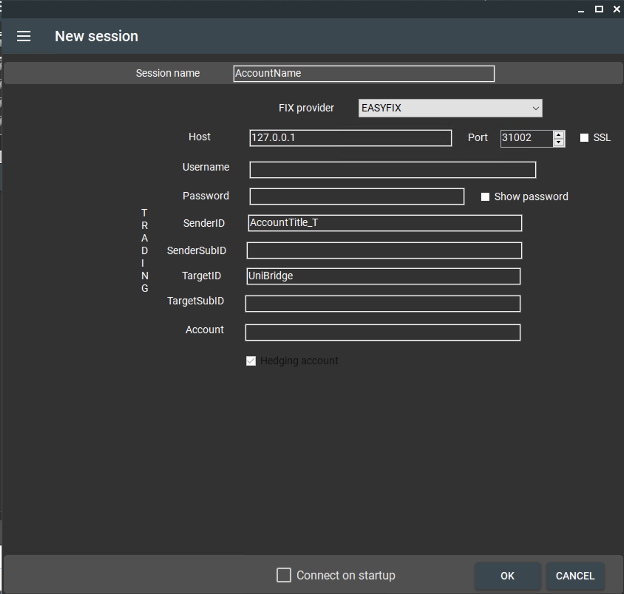Click into the Password field
This screenshot has width=624, height=594.
point(356,196)
